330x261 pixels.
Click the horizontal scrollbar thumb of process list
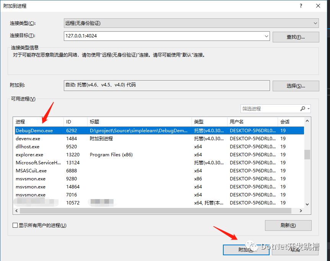click(156, 211)
